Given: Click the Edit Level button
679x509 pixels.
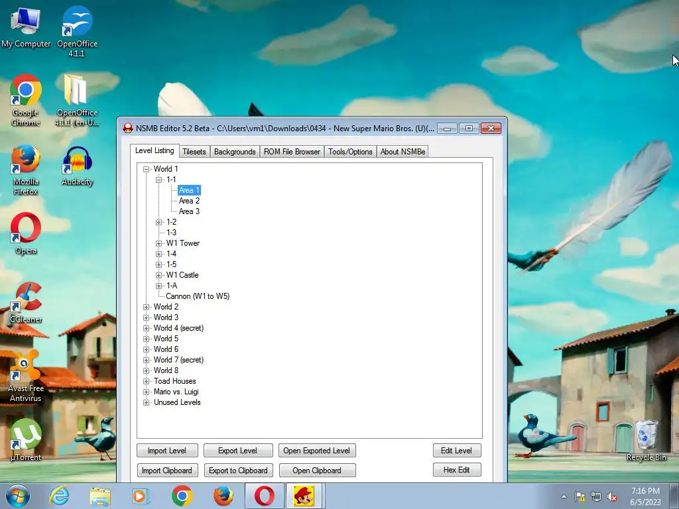Looking at the screenshot, I should [456, 451].
